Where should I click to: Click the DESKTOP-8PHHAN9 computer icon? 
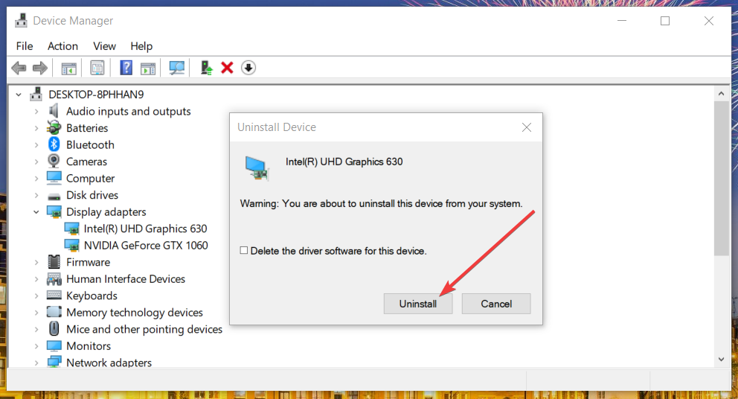[x=36, y=95]
